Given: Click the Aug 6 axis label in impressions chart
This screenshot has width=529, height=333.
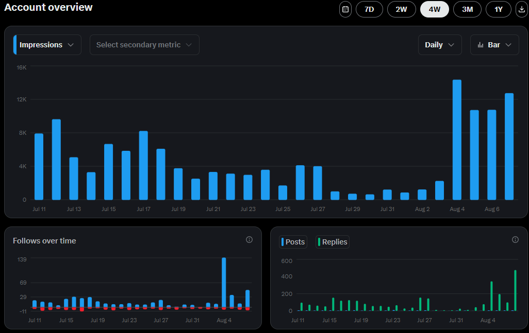Looking at the screenshot, I should [x=492, y=209].
